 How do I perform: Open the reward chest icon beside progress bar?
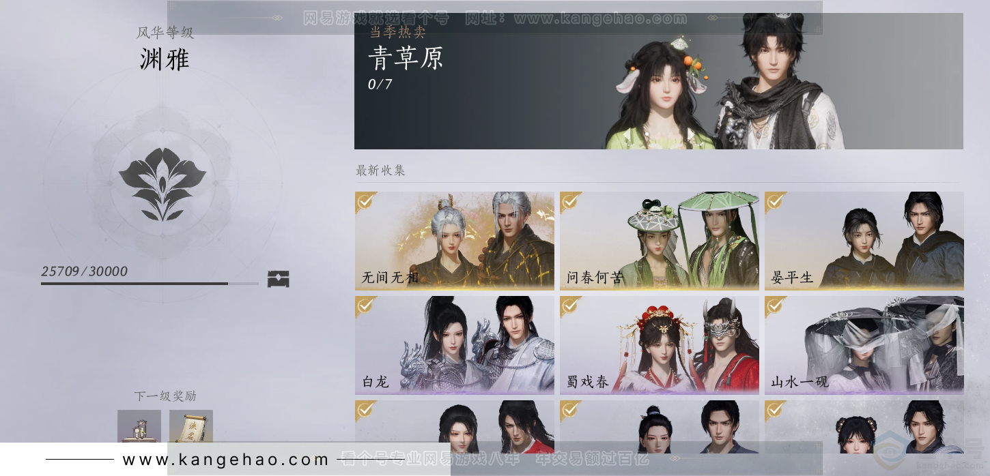point(279,279)
